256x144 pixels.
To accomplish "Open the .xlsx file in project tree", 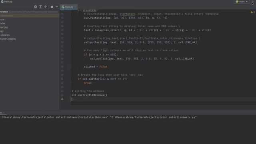I will click(2, 23).
